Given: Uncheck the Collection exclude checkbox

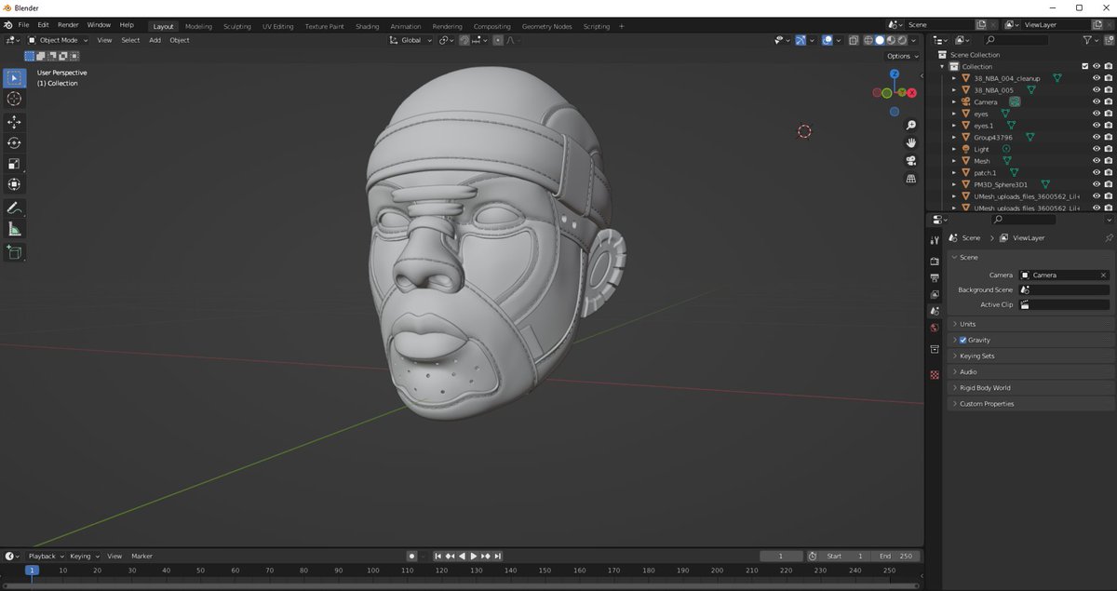Looking at the screenshot, I should [1084, 66].
